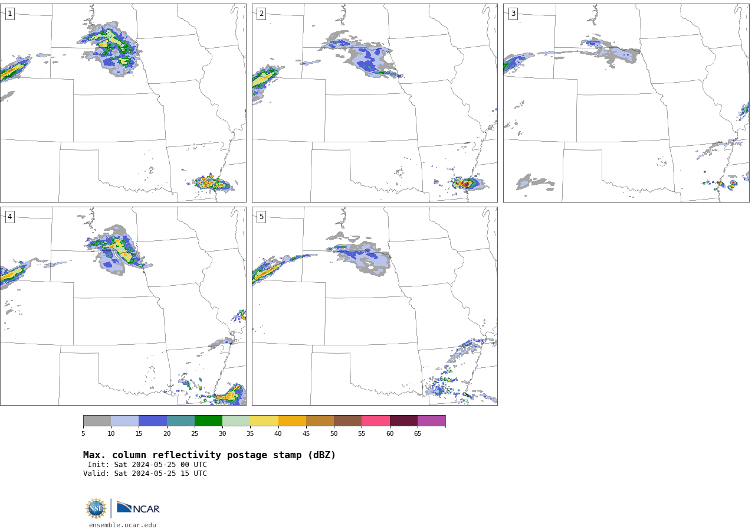Open ensemble member 2 reflectivity map

click(375, 103)
